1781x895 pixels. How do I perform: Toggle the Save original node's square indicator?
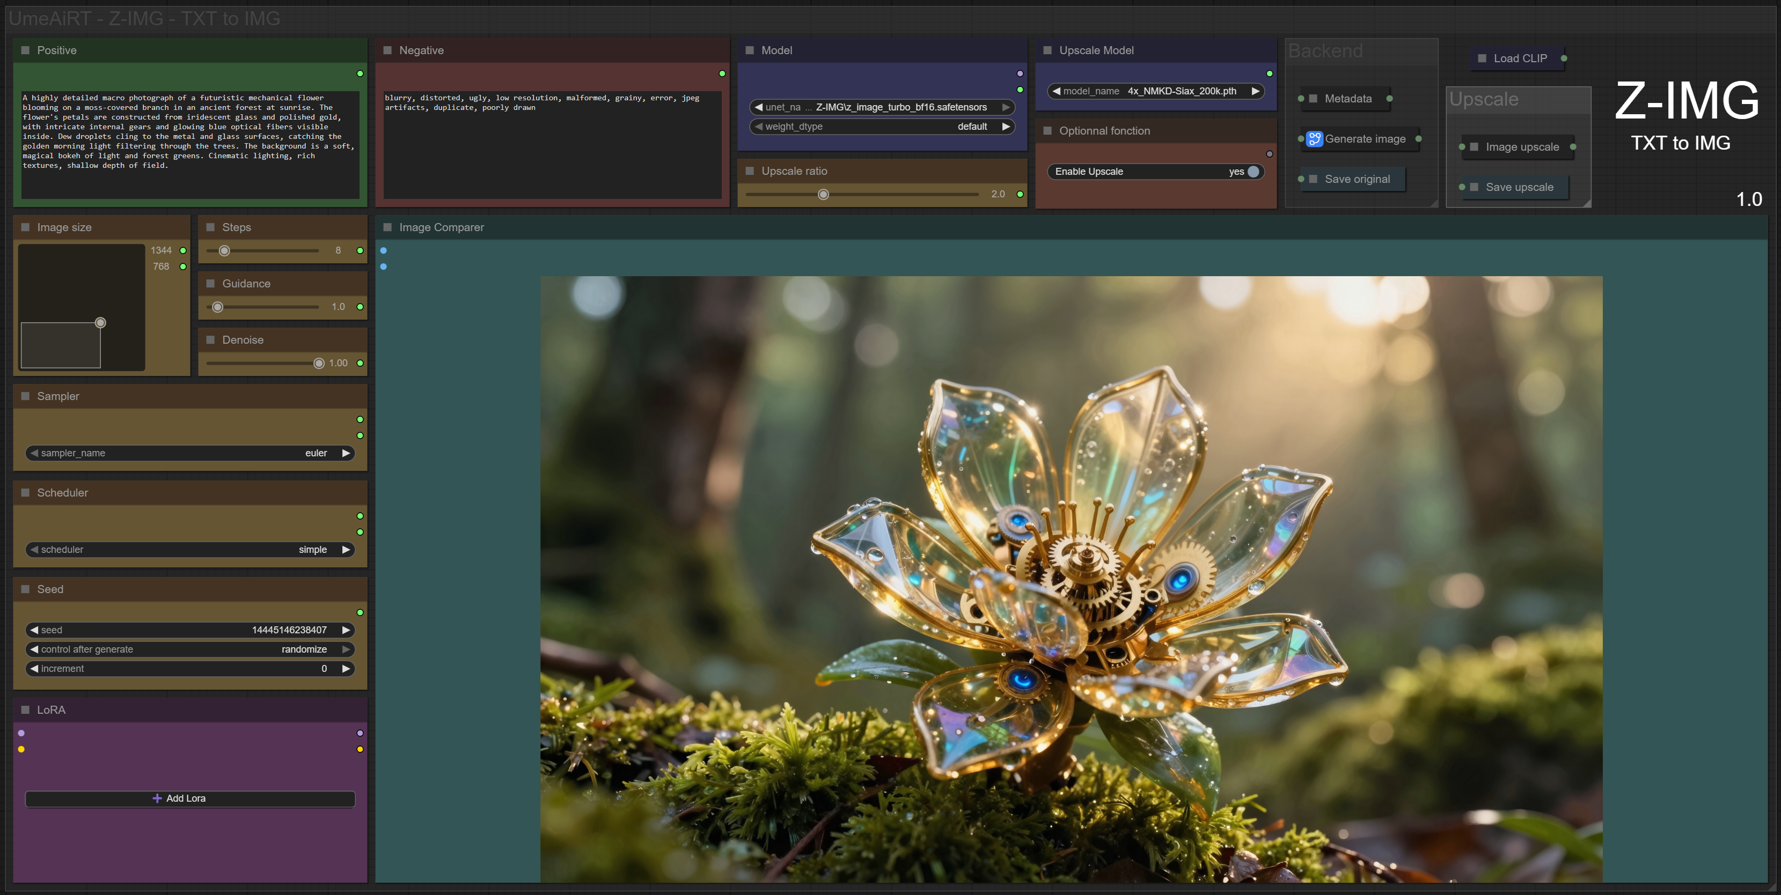(1314, 179)
